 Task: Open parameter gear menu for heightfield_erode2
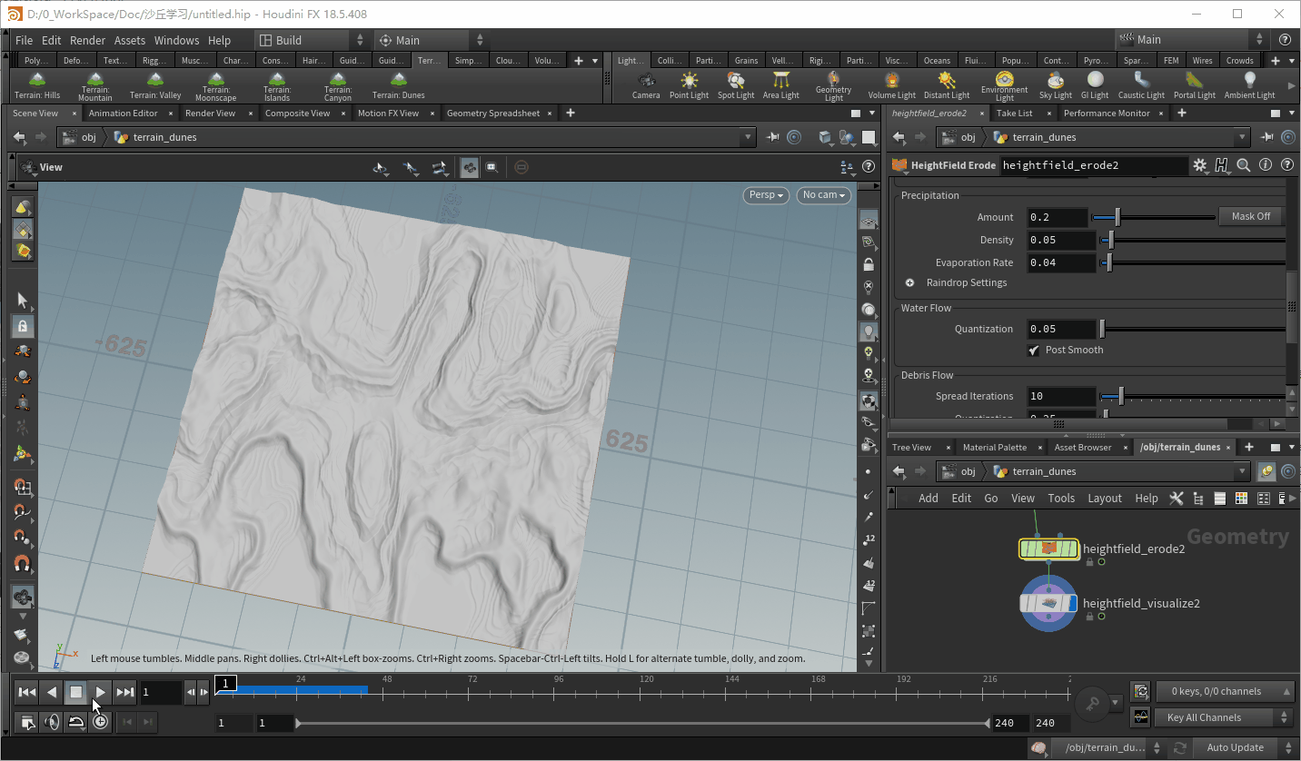coord(1200,165)
